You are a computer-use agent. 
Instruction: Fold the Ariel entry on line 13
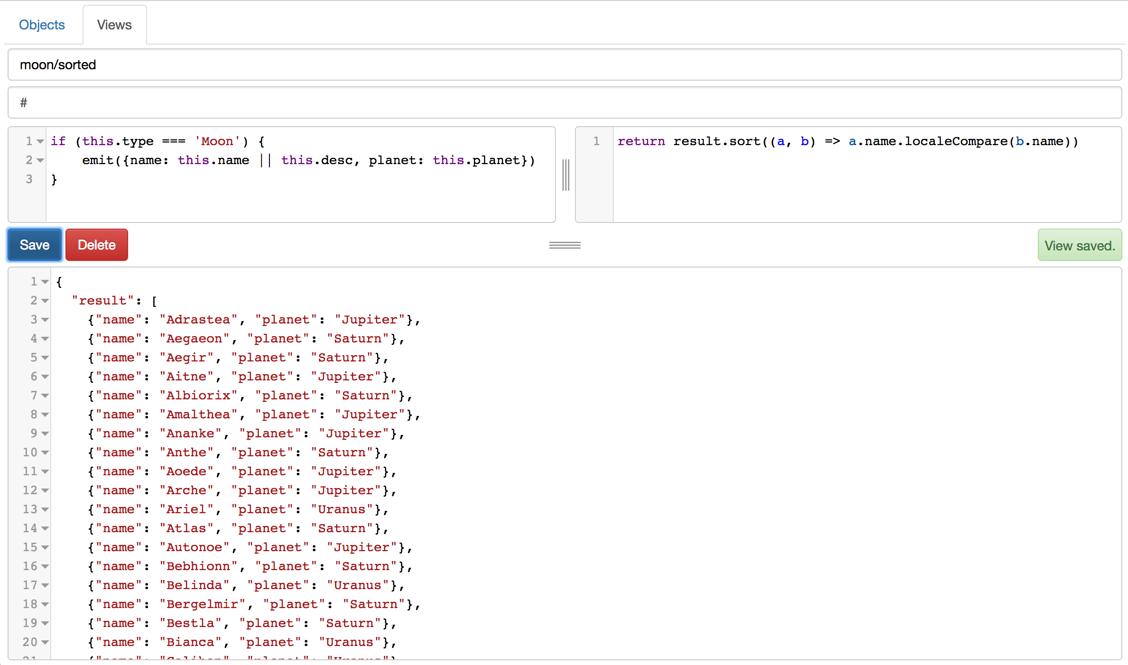[45, 509]
